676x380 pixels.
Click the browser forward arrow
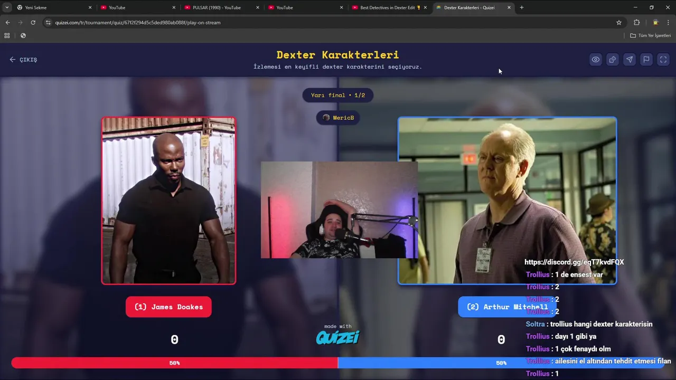20,23
